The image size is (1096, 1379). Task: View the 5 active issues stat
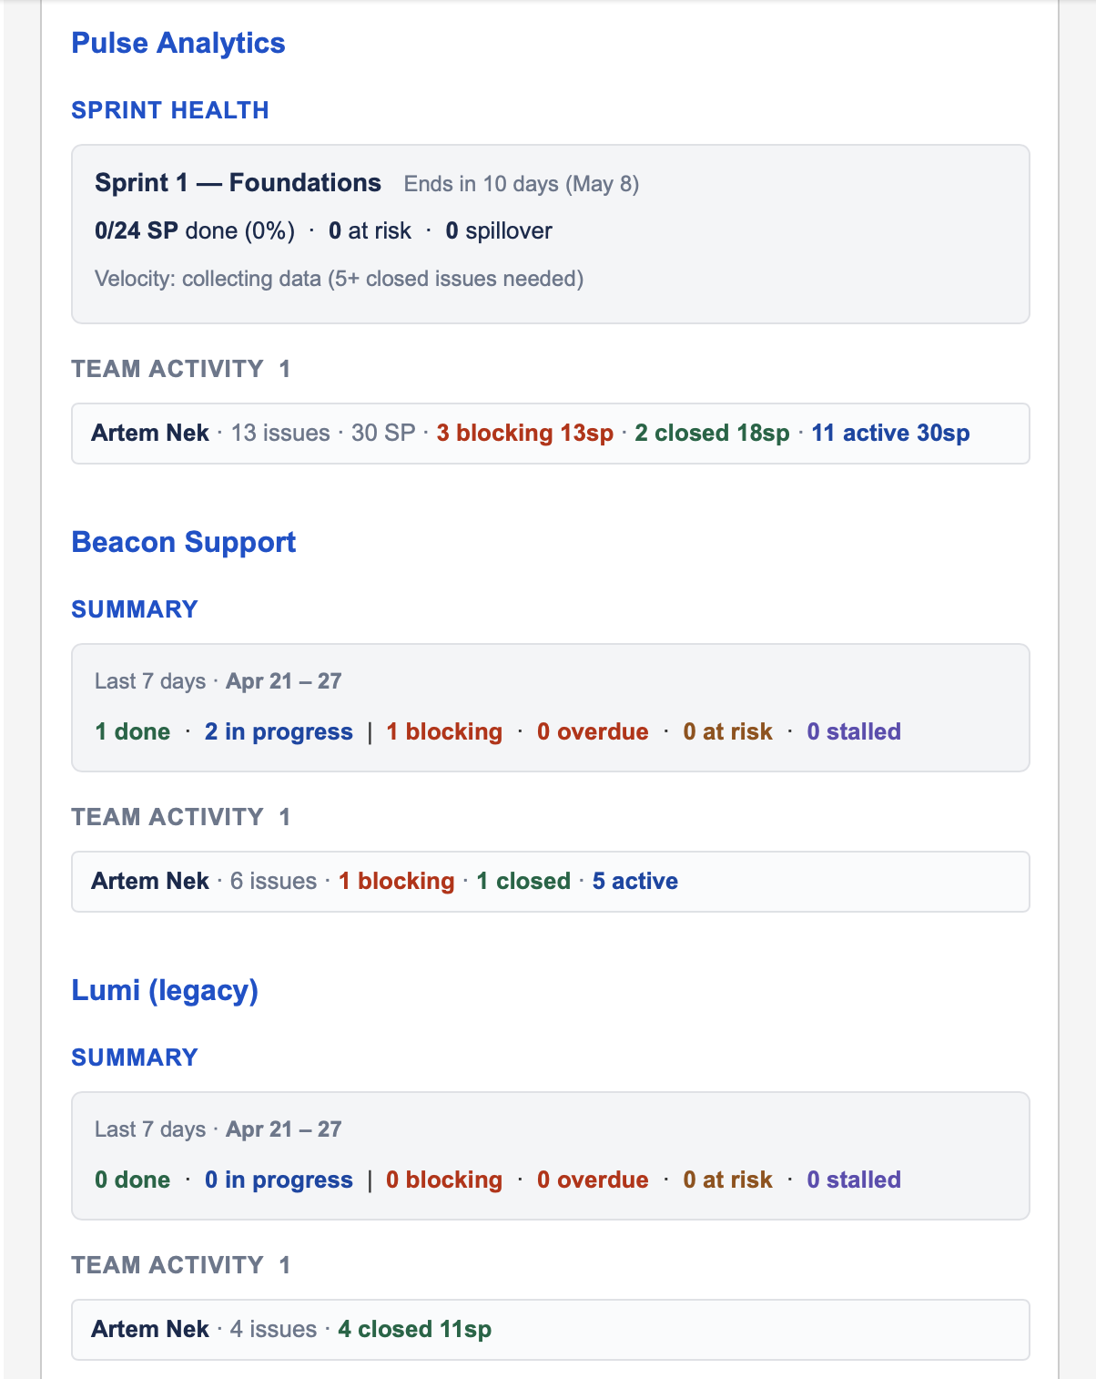[x=635, y=882]
